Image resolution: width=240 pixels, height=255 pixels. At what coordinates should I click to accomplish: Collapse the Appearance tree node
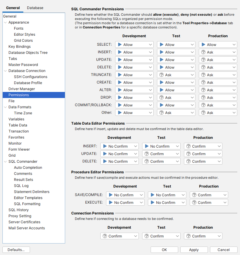pyautogui.click(x=5, y=22)
